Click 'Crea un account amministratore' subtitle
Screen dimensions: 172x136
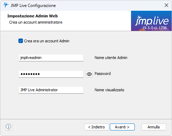point(36,22)
